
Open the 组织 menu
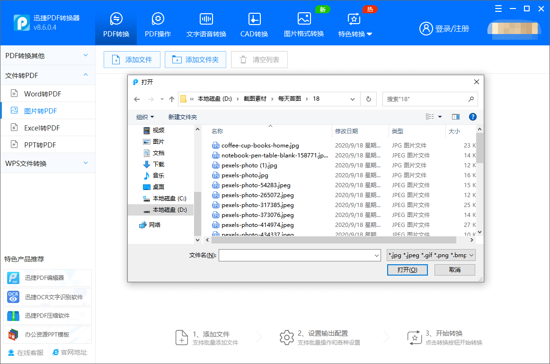click(145, 117)
